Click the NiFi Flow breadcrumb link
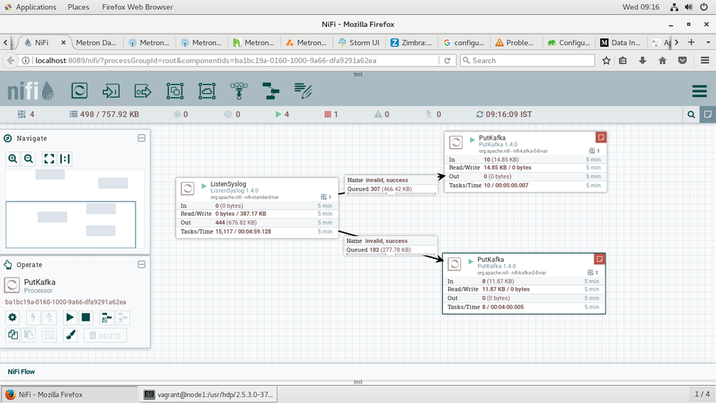This screenshot has height=403, width=716. [x=22, y=371]
